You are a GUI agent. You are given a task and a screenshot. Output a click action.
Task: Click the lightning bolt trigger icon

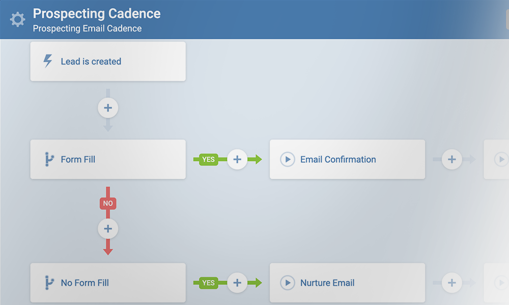pyautogui.click(x=47, y=62)
